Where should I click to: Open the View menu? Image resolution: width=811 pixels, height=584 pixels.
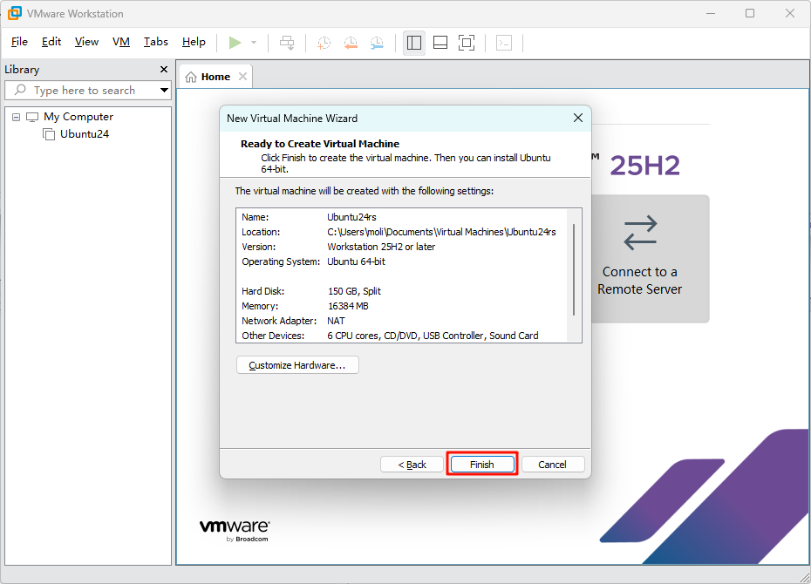[86, 42]
